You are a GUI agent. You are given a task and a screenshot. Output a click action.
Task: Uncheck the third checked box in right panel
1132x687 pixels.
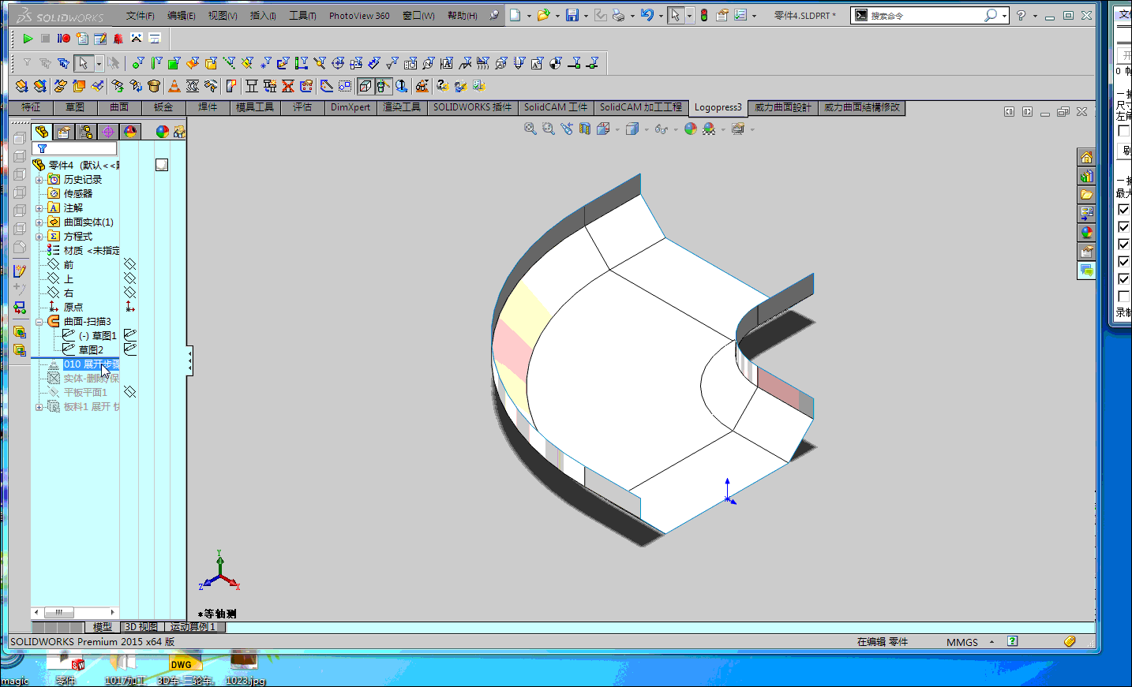click(x=1123, y=245)
